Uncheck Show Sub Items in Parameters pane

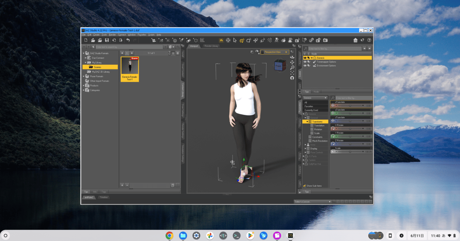[x=304, y=186]
